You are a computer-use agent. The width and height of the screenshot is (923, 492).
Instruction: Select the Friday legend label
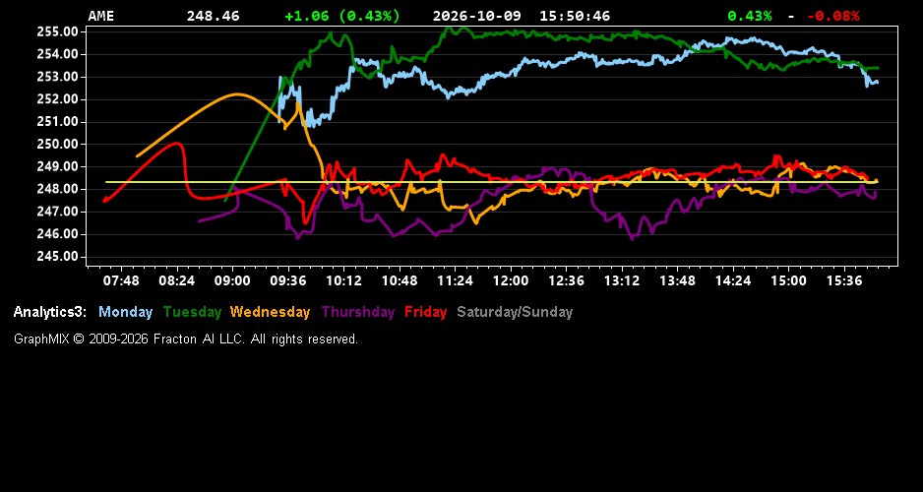(426, 312)
